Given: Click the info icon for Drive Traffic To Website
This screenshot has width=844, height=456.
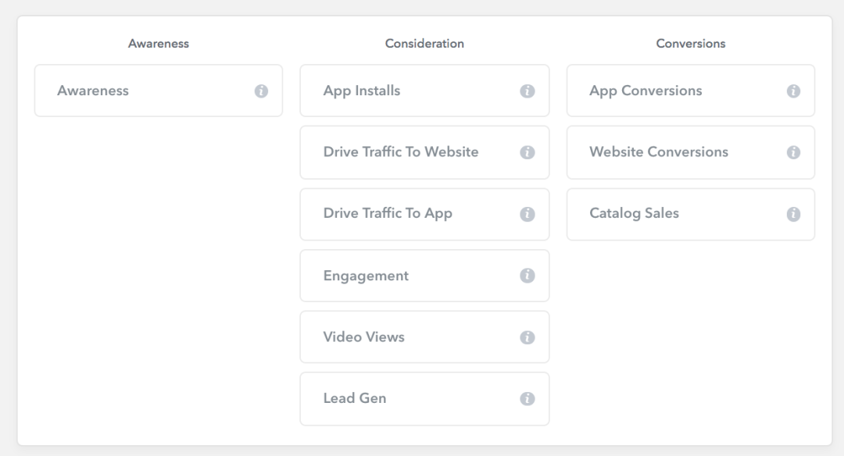Looking at the screenshot, I should point(527,152).
